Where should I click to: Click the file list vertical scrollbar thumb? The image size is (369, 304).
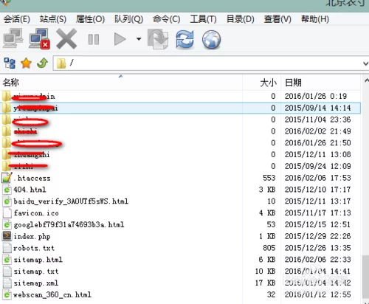pos(366,277)
